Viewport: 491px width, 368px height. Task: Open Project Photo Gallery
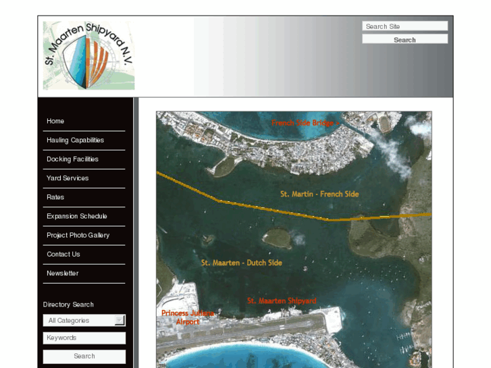(78, 235)
